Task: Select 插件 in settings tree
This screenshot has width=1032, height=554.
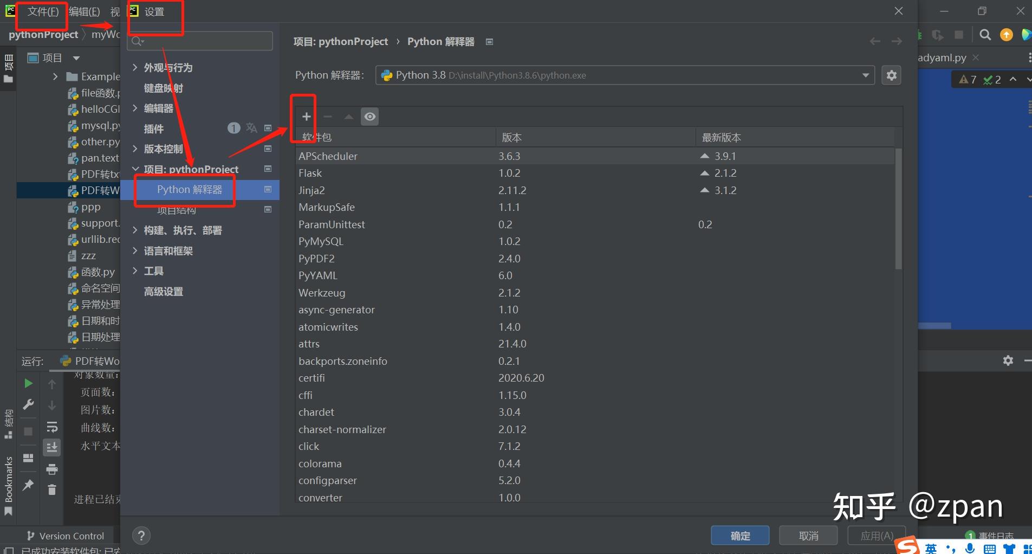Action: coord(153,128)
